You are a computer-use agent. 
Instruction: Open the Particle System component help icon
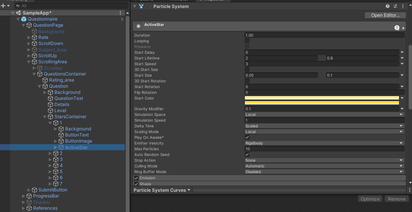click(388, 6)
